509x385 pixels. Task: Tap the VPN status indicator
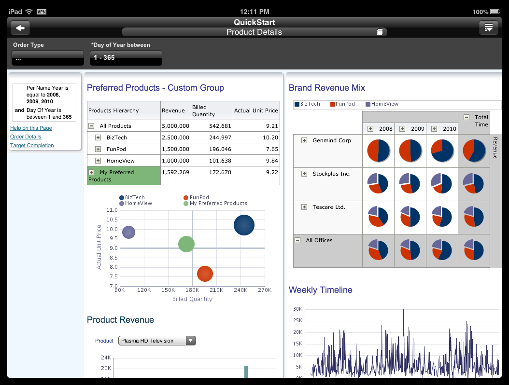42,12
